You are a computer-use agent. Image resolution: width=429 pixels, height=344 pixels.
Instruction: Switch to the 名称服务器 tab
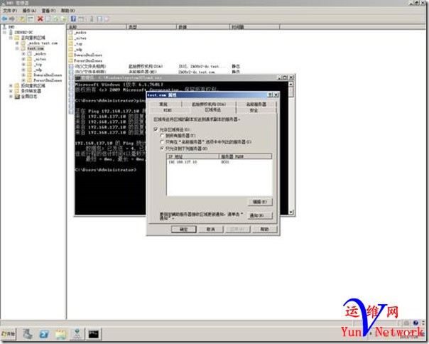tap(256, 104)
